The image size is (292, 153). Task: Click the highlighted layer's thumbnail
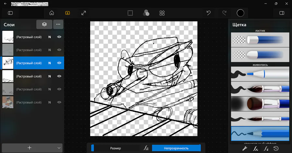[8, 63]
